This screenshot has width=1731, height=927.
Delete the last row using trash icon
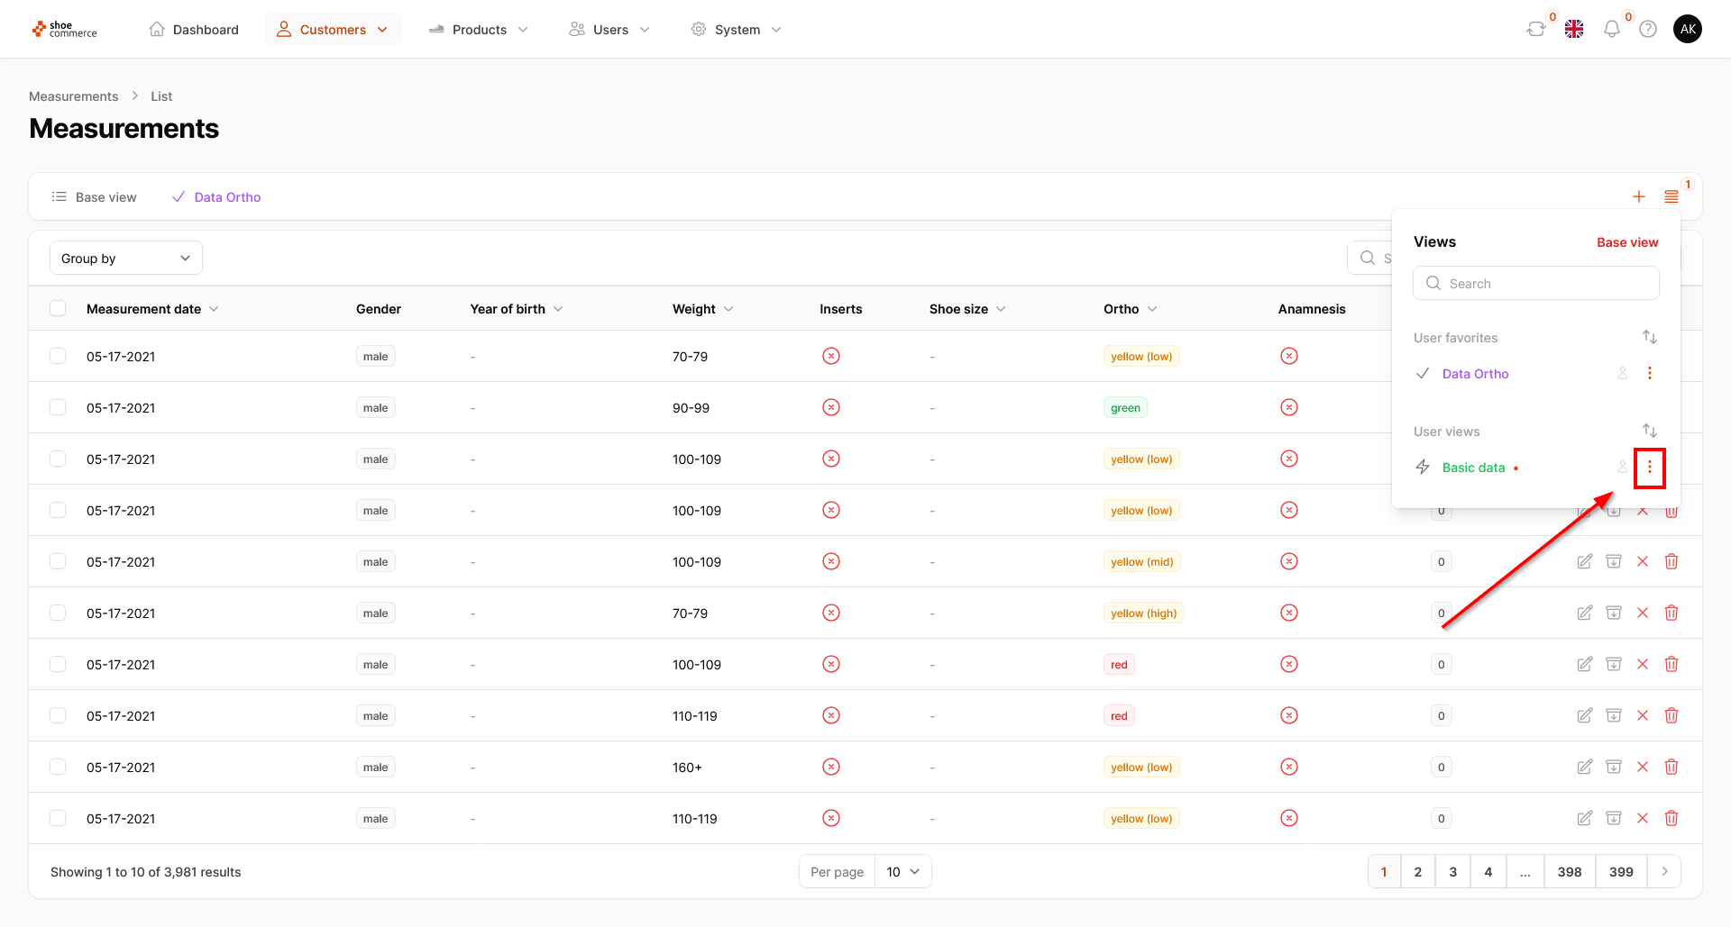coord(1671,819)
